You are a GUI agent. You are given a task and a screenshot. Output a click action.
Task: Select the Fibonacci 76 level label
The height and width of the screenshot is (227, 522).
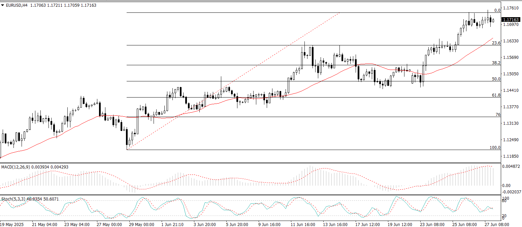point(498,115)
